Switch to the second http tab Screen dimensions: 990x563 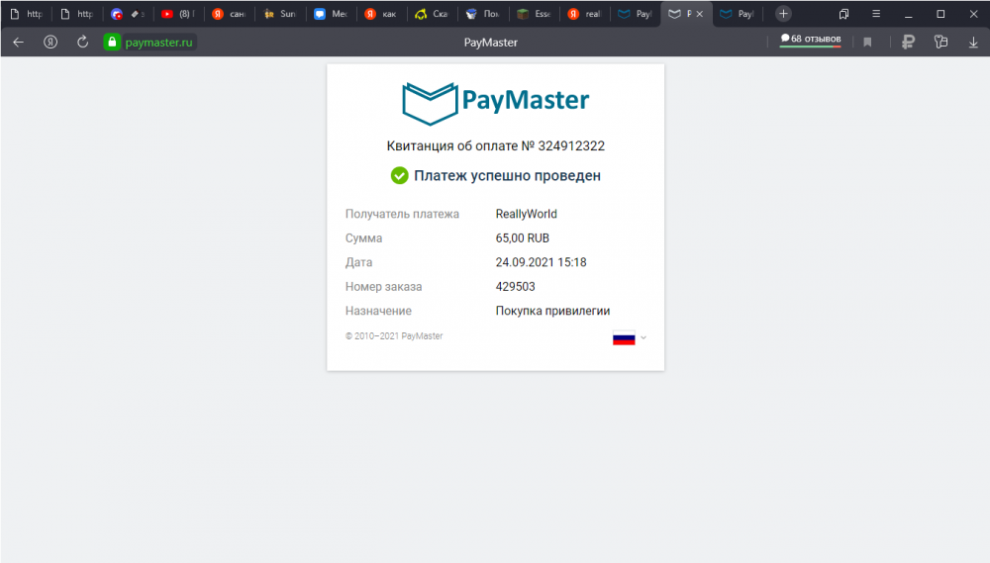click(77, 14)
